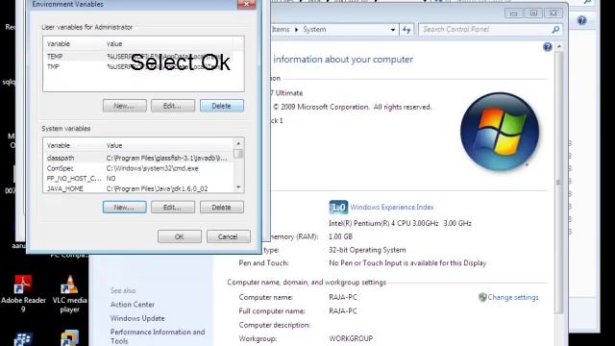Screen dimensions: 615x346
Task: Click the help icon in background window
Action: pyautogui.click(x=581, y=20)
